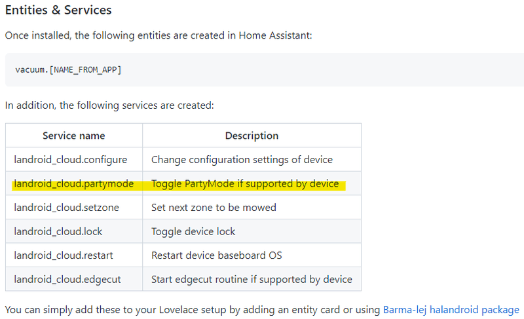Image resolution: width=524 pixels, height=319 pixels.
Task: Click the landroid_cloud.lock service cell
Action: pyautogui.click(x=58, y=231)
